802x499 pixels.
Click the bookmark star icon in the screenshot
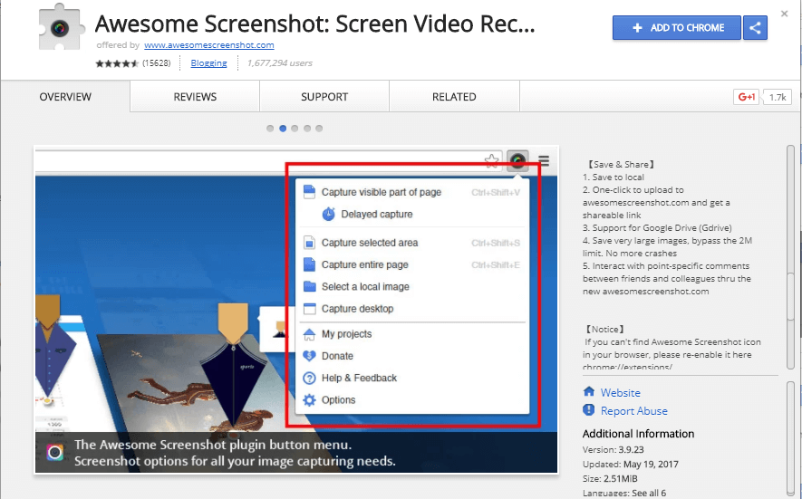pyautogui.click(x=491, y=161)
